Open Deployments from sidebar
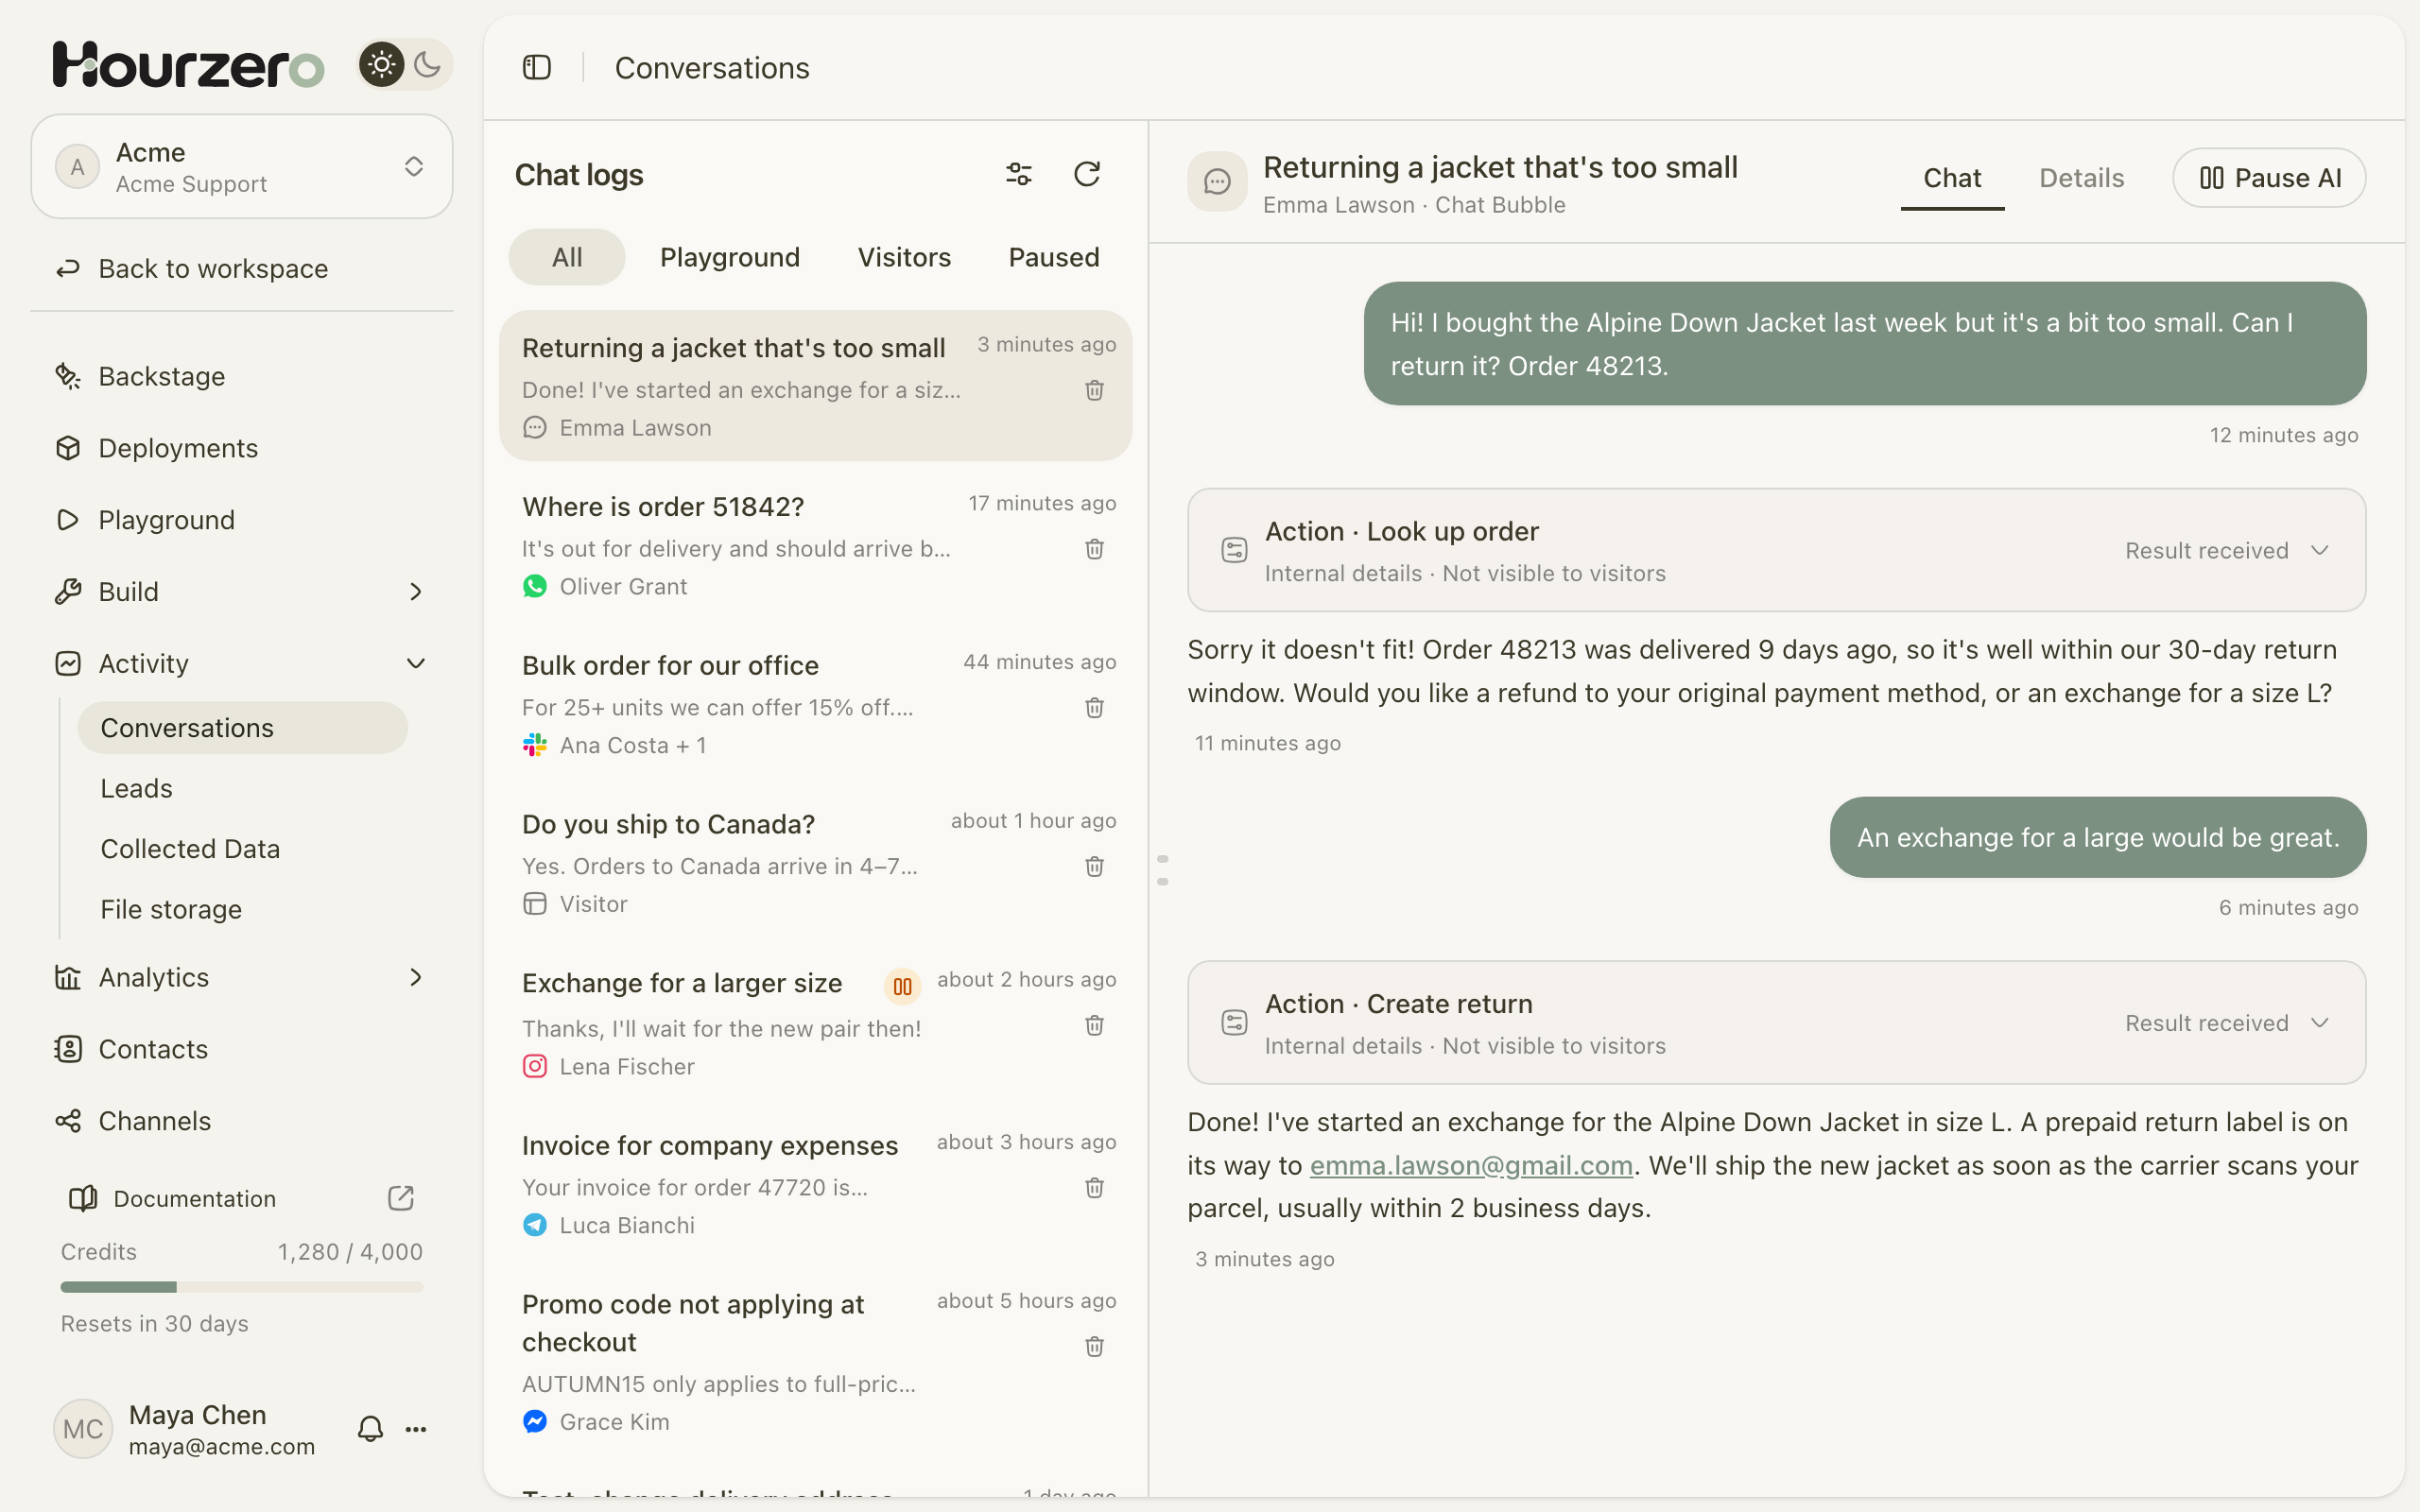The width and height of the screenshot is (2420, 1512). (x=242, y=448)
